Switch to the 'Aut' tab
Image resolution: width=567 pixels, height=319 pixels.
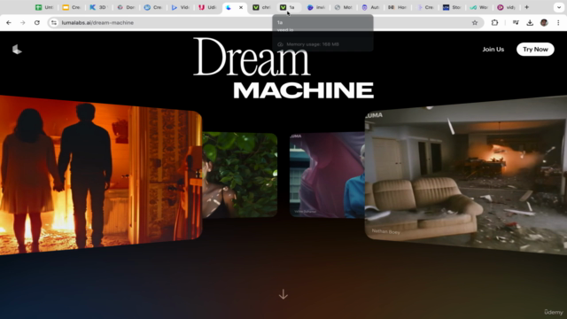[370, 7]
